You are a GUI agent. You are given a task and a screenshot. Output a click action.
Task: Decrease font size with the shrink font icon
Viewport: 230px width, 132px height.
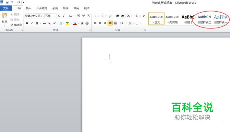(64, 16)
